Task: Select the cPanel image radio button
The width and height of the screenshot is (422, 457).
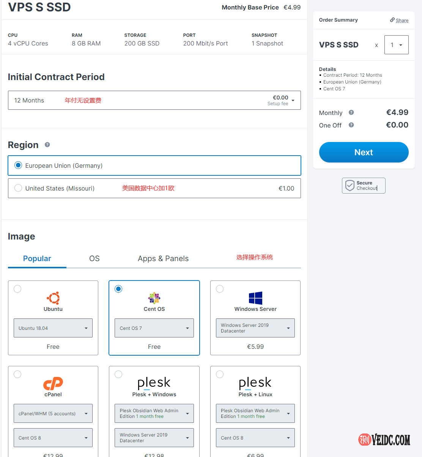Action: pos(17,374)
